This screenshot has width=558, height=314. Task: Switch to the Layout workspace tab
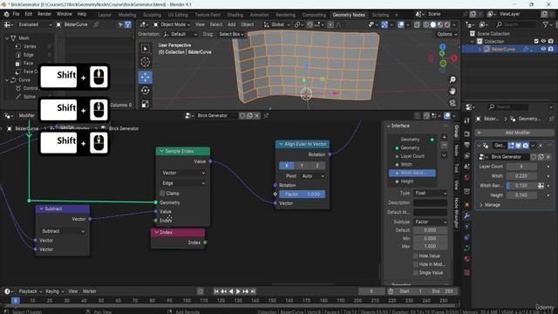tap(105, 15)
